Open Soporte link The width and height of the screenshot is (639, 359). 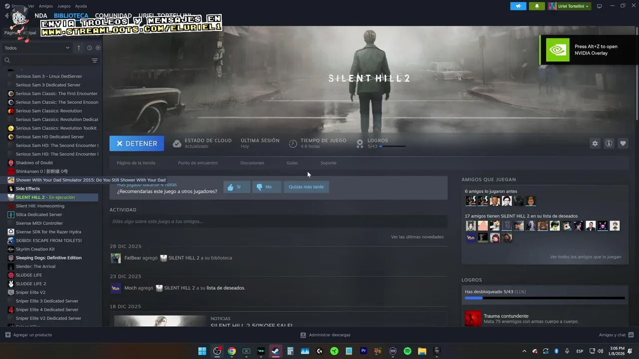pos(328,163)
